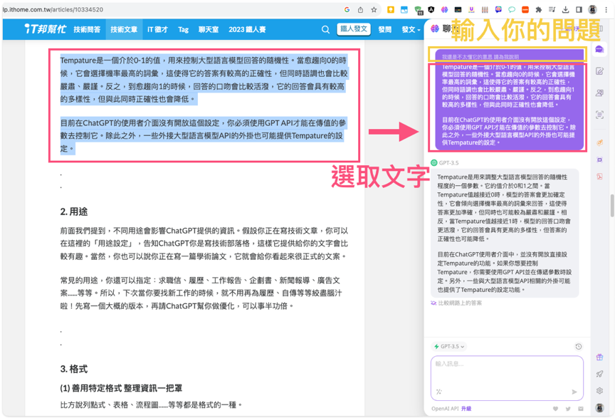Click the user avatar at sidebar bottom

pos(599,408)
